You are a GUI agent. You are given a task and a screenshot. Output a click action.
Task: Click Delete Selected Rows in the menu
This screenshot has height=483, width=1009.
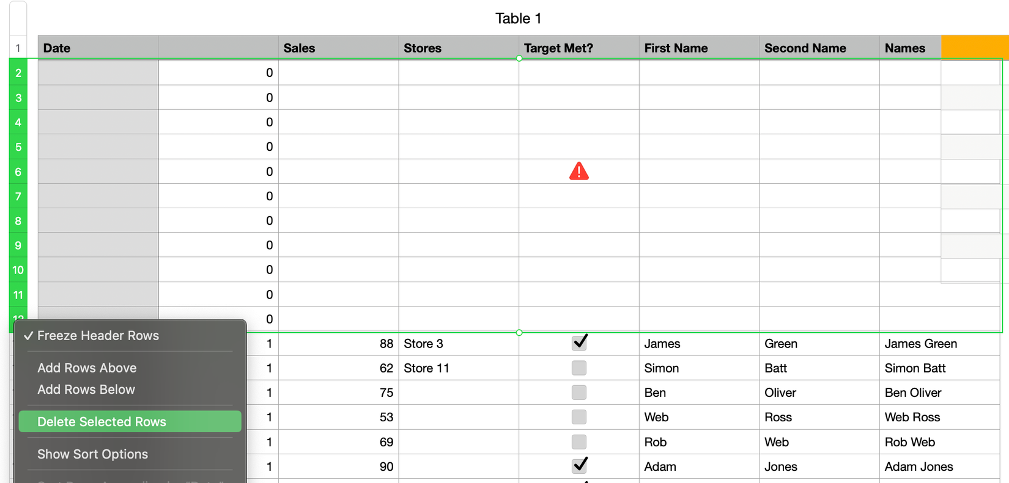(x=102, y=422)
